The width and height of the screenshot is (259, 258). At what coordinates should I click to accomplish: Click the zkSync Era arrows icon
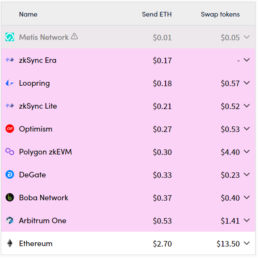tap(10, 60)
